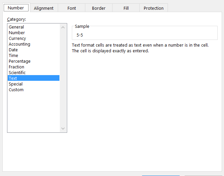Click the category list scroll up arrow

click(63, 27)
